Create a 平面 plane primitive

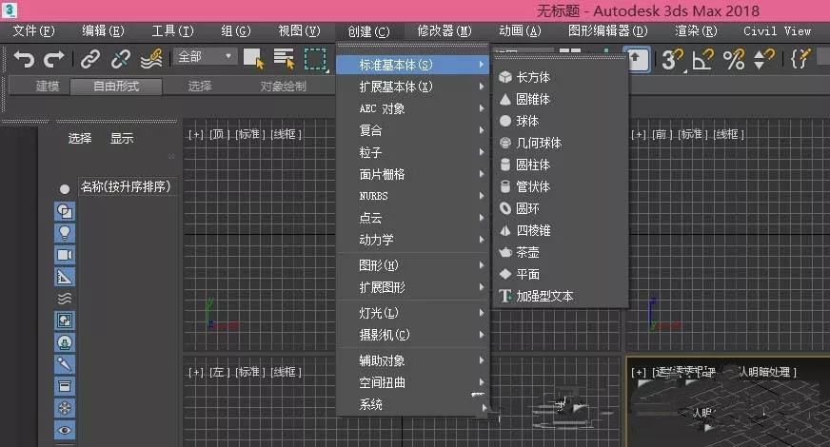click(x=561, y=275)
